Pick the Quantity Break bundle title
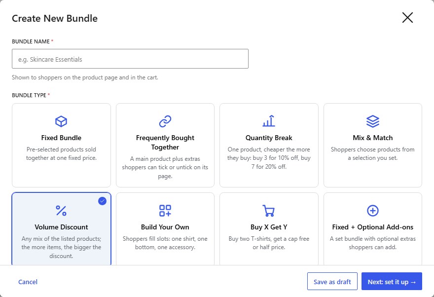Viewport: 434px width, 297px height. point(269,138)
